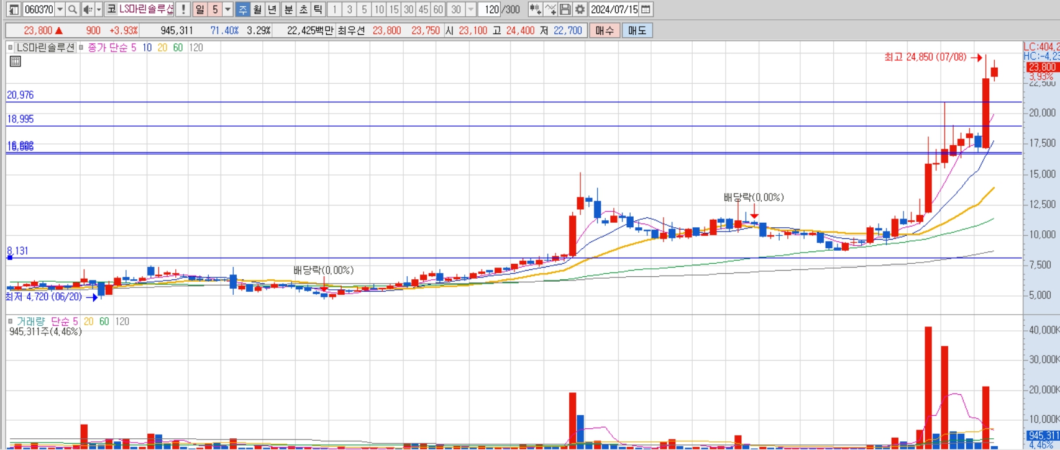Image resolution: width=1060 pixels, height=450 pixels.
Task: Open the calendar date picker icon
Action: [x=646, y=9]
